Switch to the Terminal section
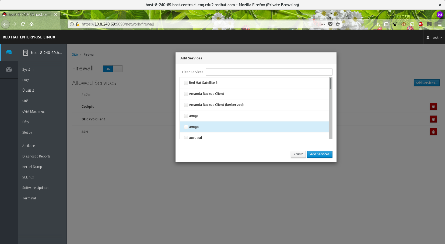 [x=29, y=198]
